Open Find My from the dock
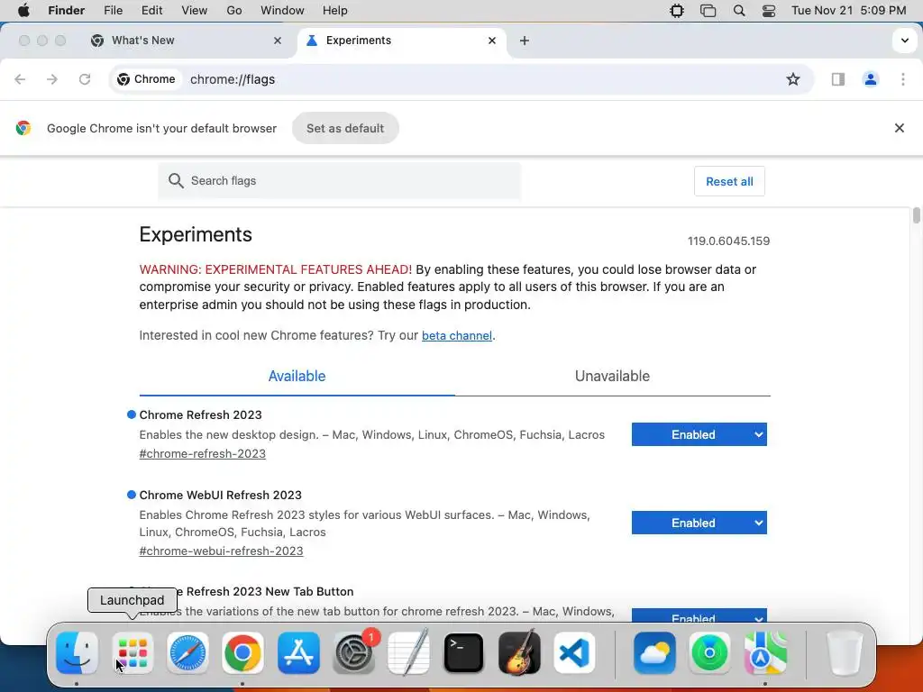Screen dimensions: 923x692 [x=710, y=652]
